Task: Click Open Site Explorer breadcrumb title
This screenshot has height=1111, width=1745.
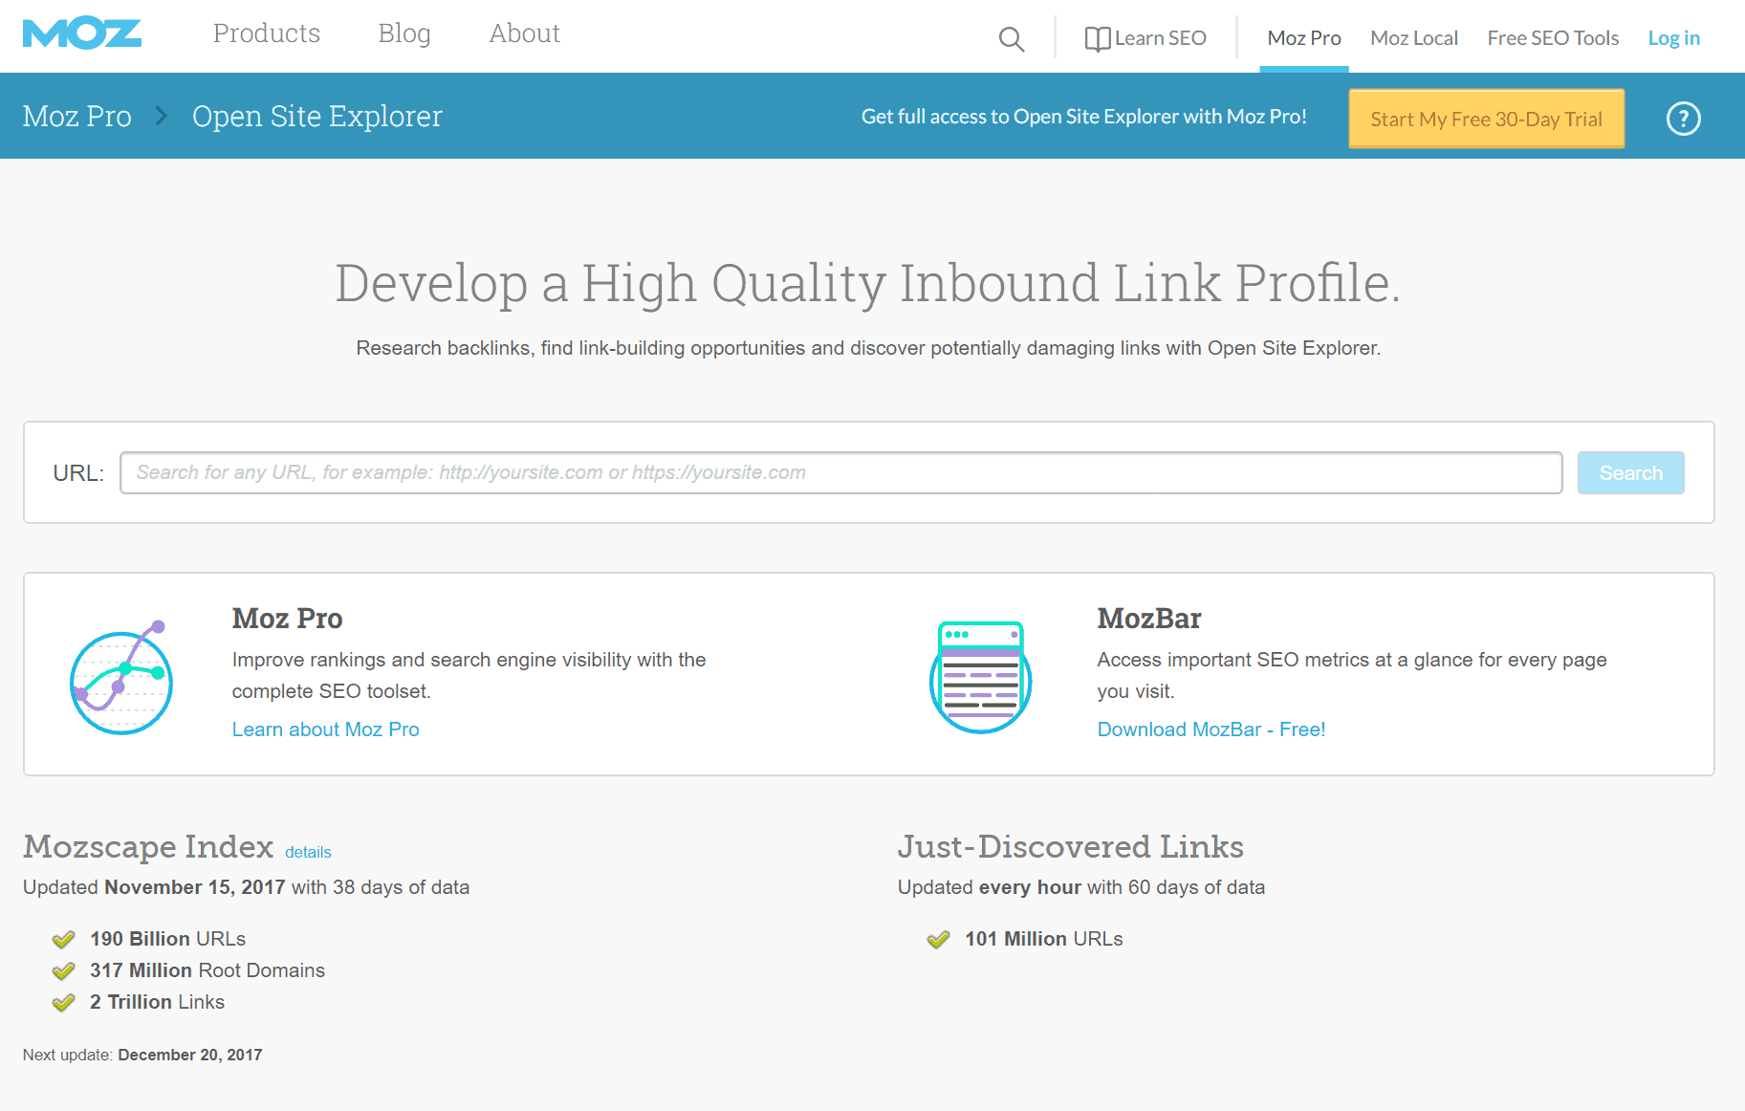Action: 317,116
